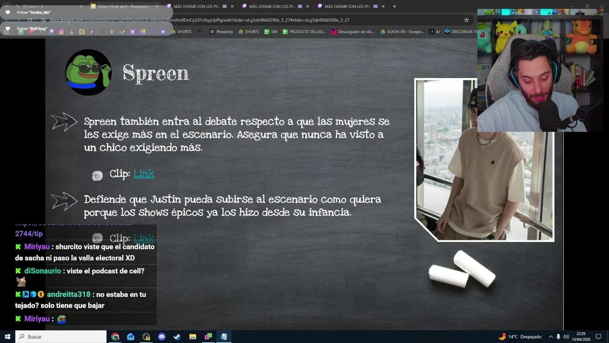Image resolution: width=609 pixels, height=343 pixels.
Task: Click the paragraph starting 'Defiende que Justin'
Action: (232, 206)
